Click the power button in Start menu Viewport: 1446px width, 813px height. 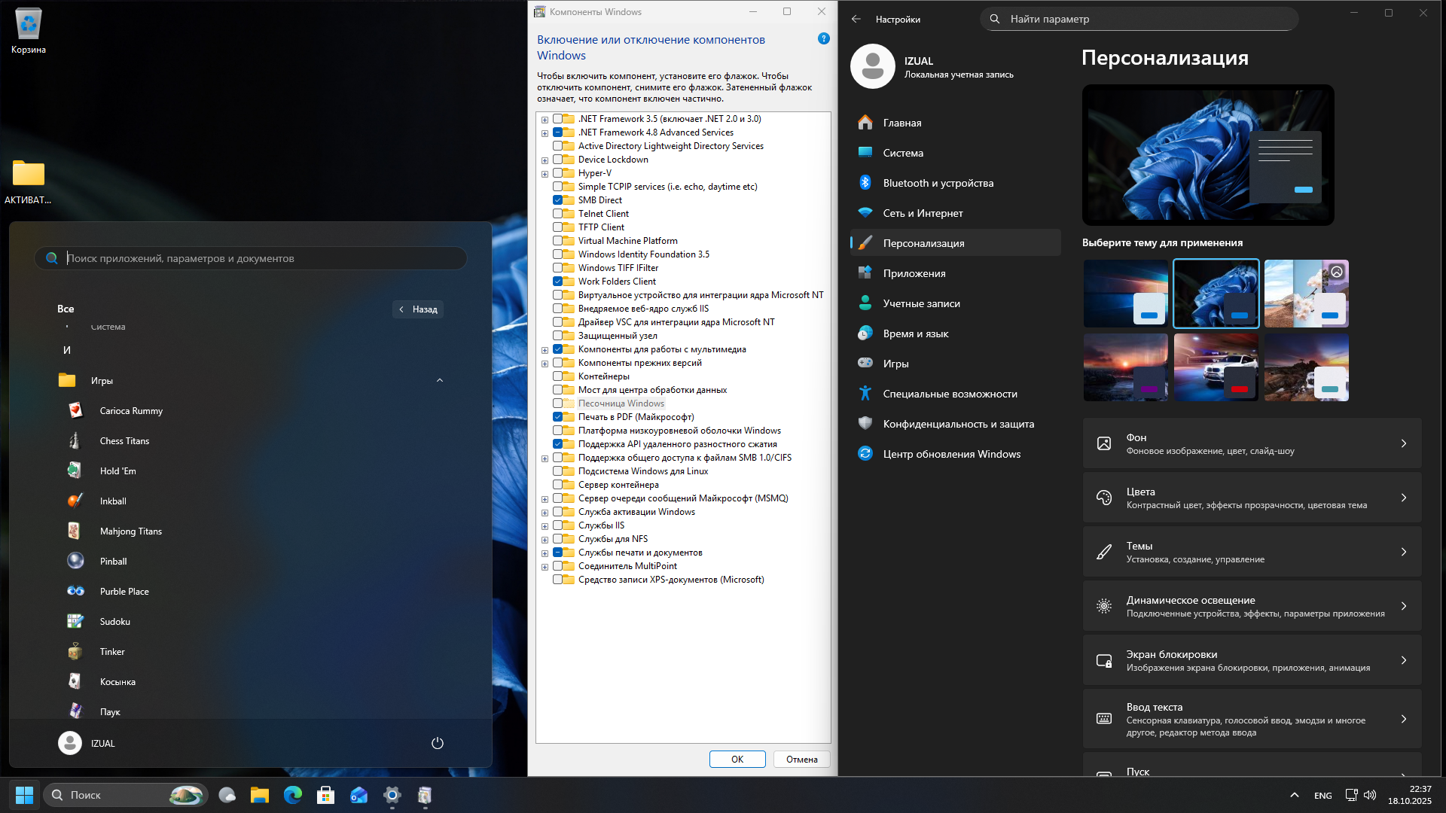437,743
